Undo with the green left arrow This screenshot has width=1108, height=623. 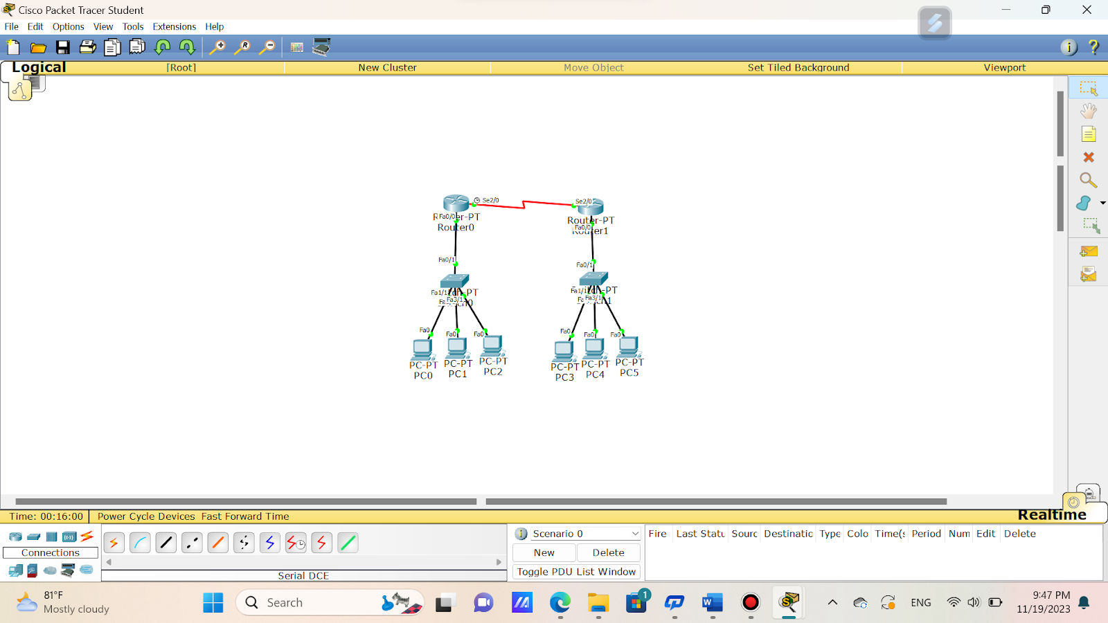162,47
